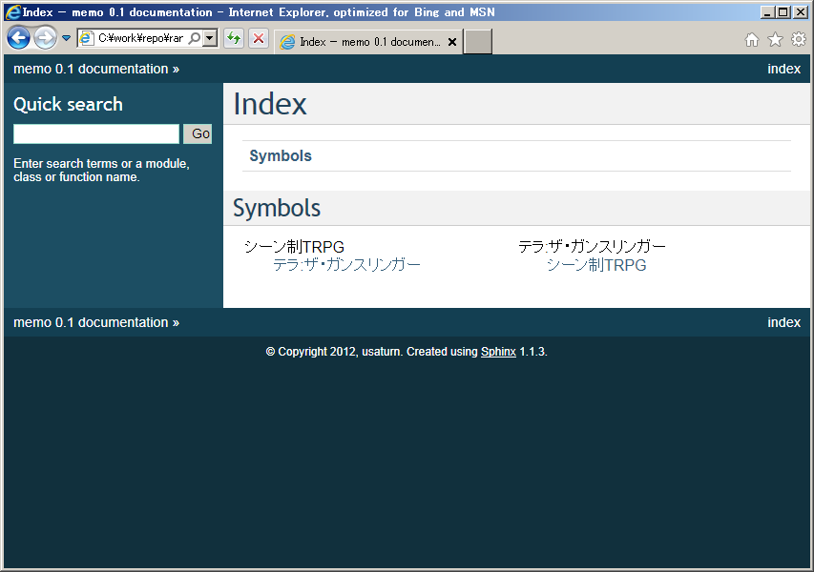Viewport: 814px width, 572px height.
Task: Close the Index documentation tab
Action: [x=452, y=42]
